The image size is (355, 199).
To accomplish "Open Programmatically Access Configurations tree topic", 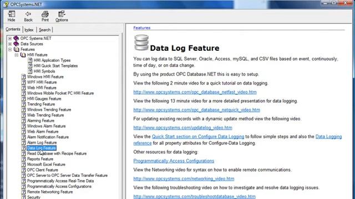I will [x=59, y=186].
